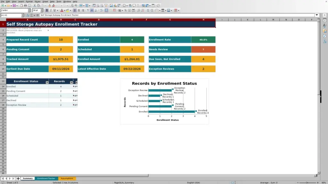Screen dimensions: 328x184
Task: Click the Format as Percent icon
Action: (126, 10)
